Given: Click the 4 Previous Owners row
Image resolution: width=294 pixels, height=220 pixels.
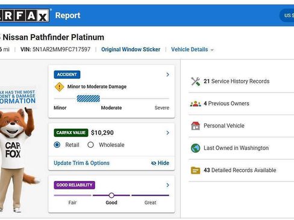Looking at the screenshot, I should pos(241,103).
